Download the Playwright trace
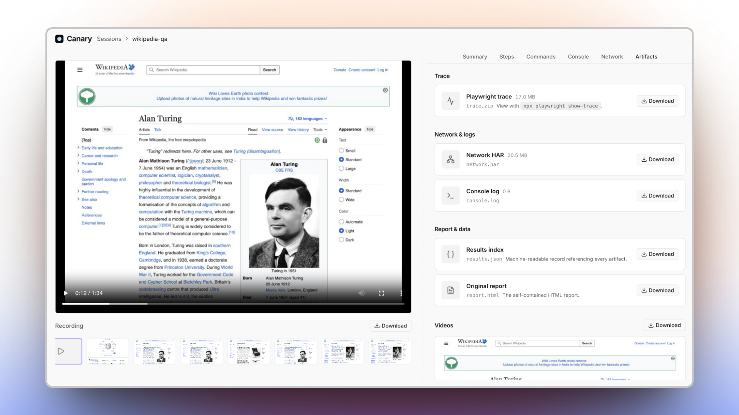This screenshot has height=415, width=739. 657,101
